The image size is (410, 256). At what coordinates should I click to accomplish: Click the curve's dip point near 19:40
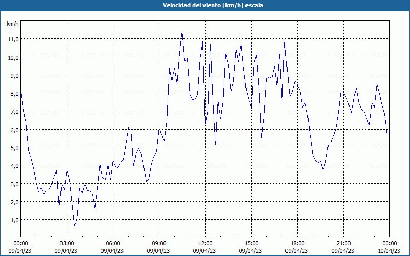click(x=323, y=170)
